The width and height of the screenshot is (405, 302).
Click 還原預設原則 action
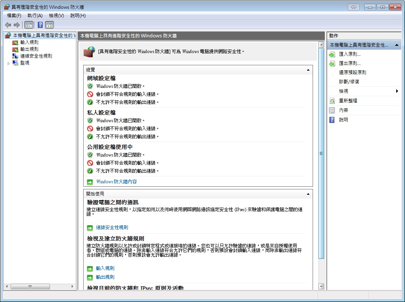click(x=353, y=72)
